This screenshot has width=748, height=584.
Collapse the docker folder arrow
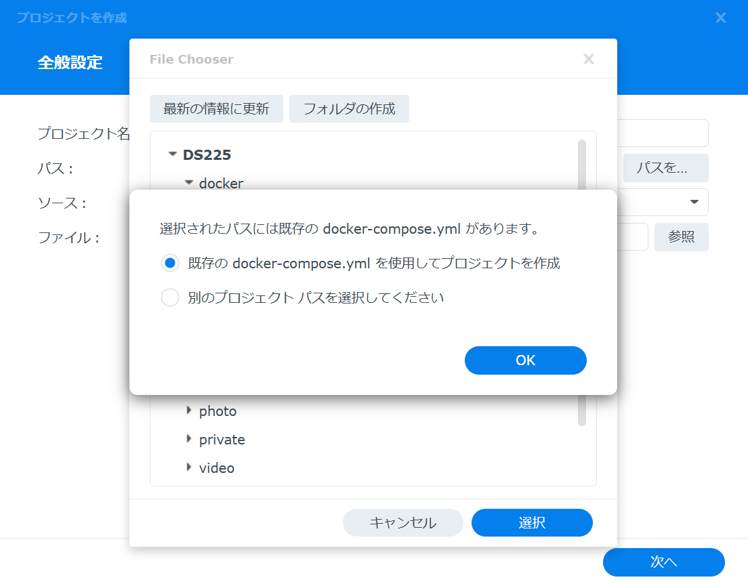189,183
